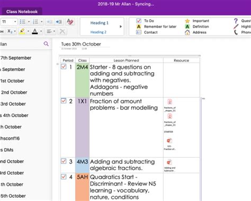Click the purple 1X1 class cell
Image resolution: width=251 pixels, height=201 pixels.
(82, 127)
